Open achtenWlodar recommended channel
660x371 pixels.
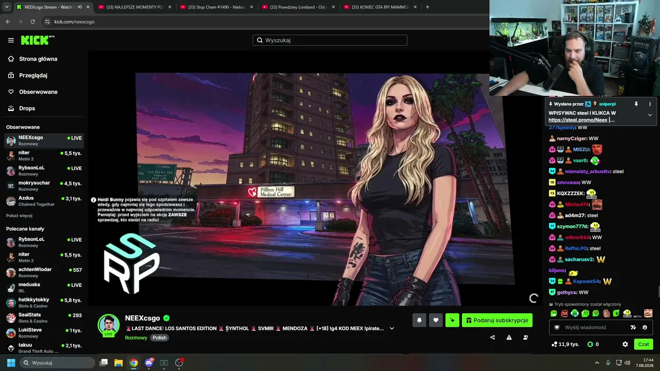44,272
